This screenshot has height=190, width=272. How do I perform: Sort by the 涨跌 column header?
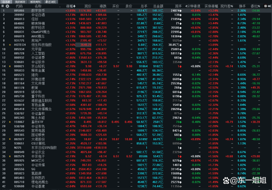[103, 6]
